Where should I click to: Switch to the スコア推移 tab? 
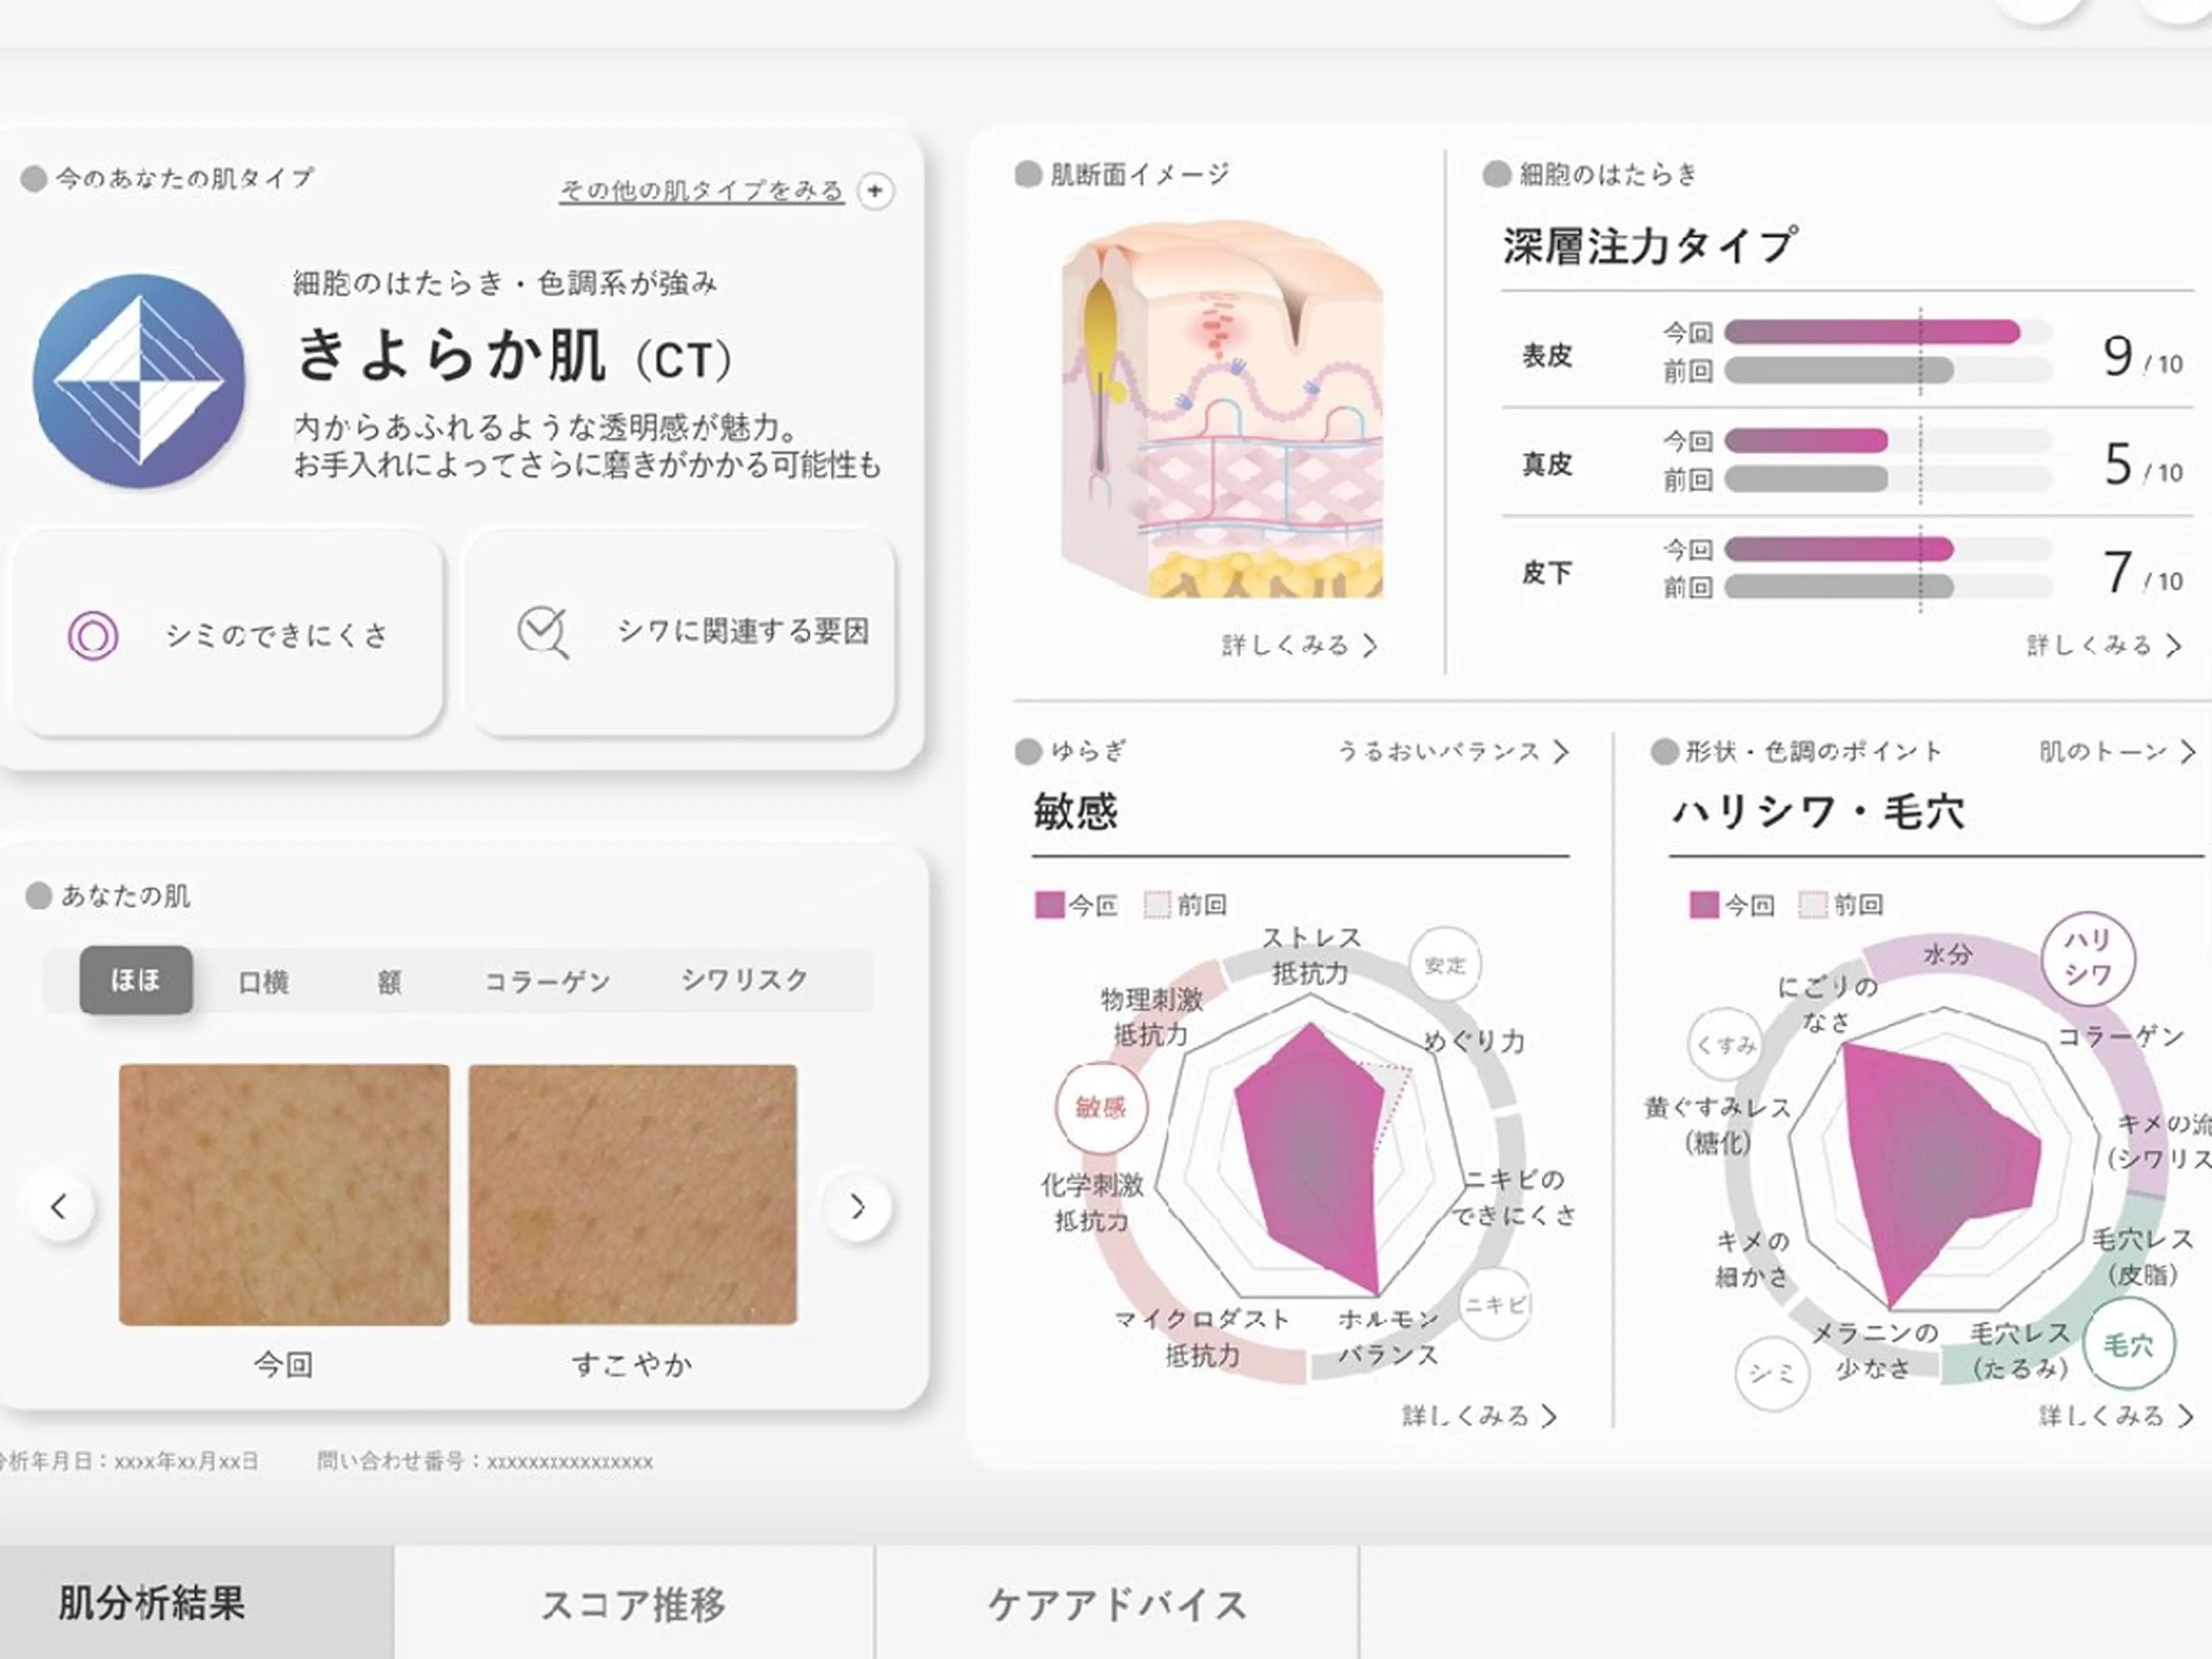(x=633, y=1604)
